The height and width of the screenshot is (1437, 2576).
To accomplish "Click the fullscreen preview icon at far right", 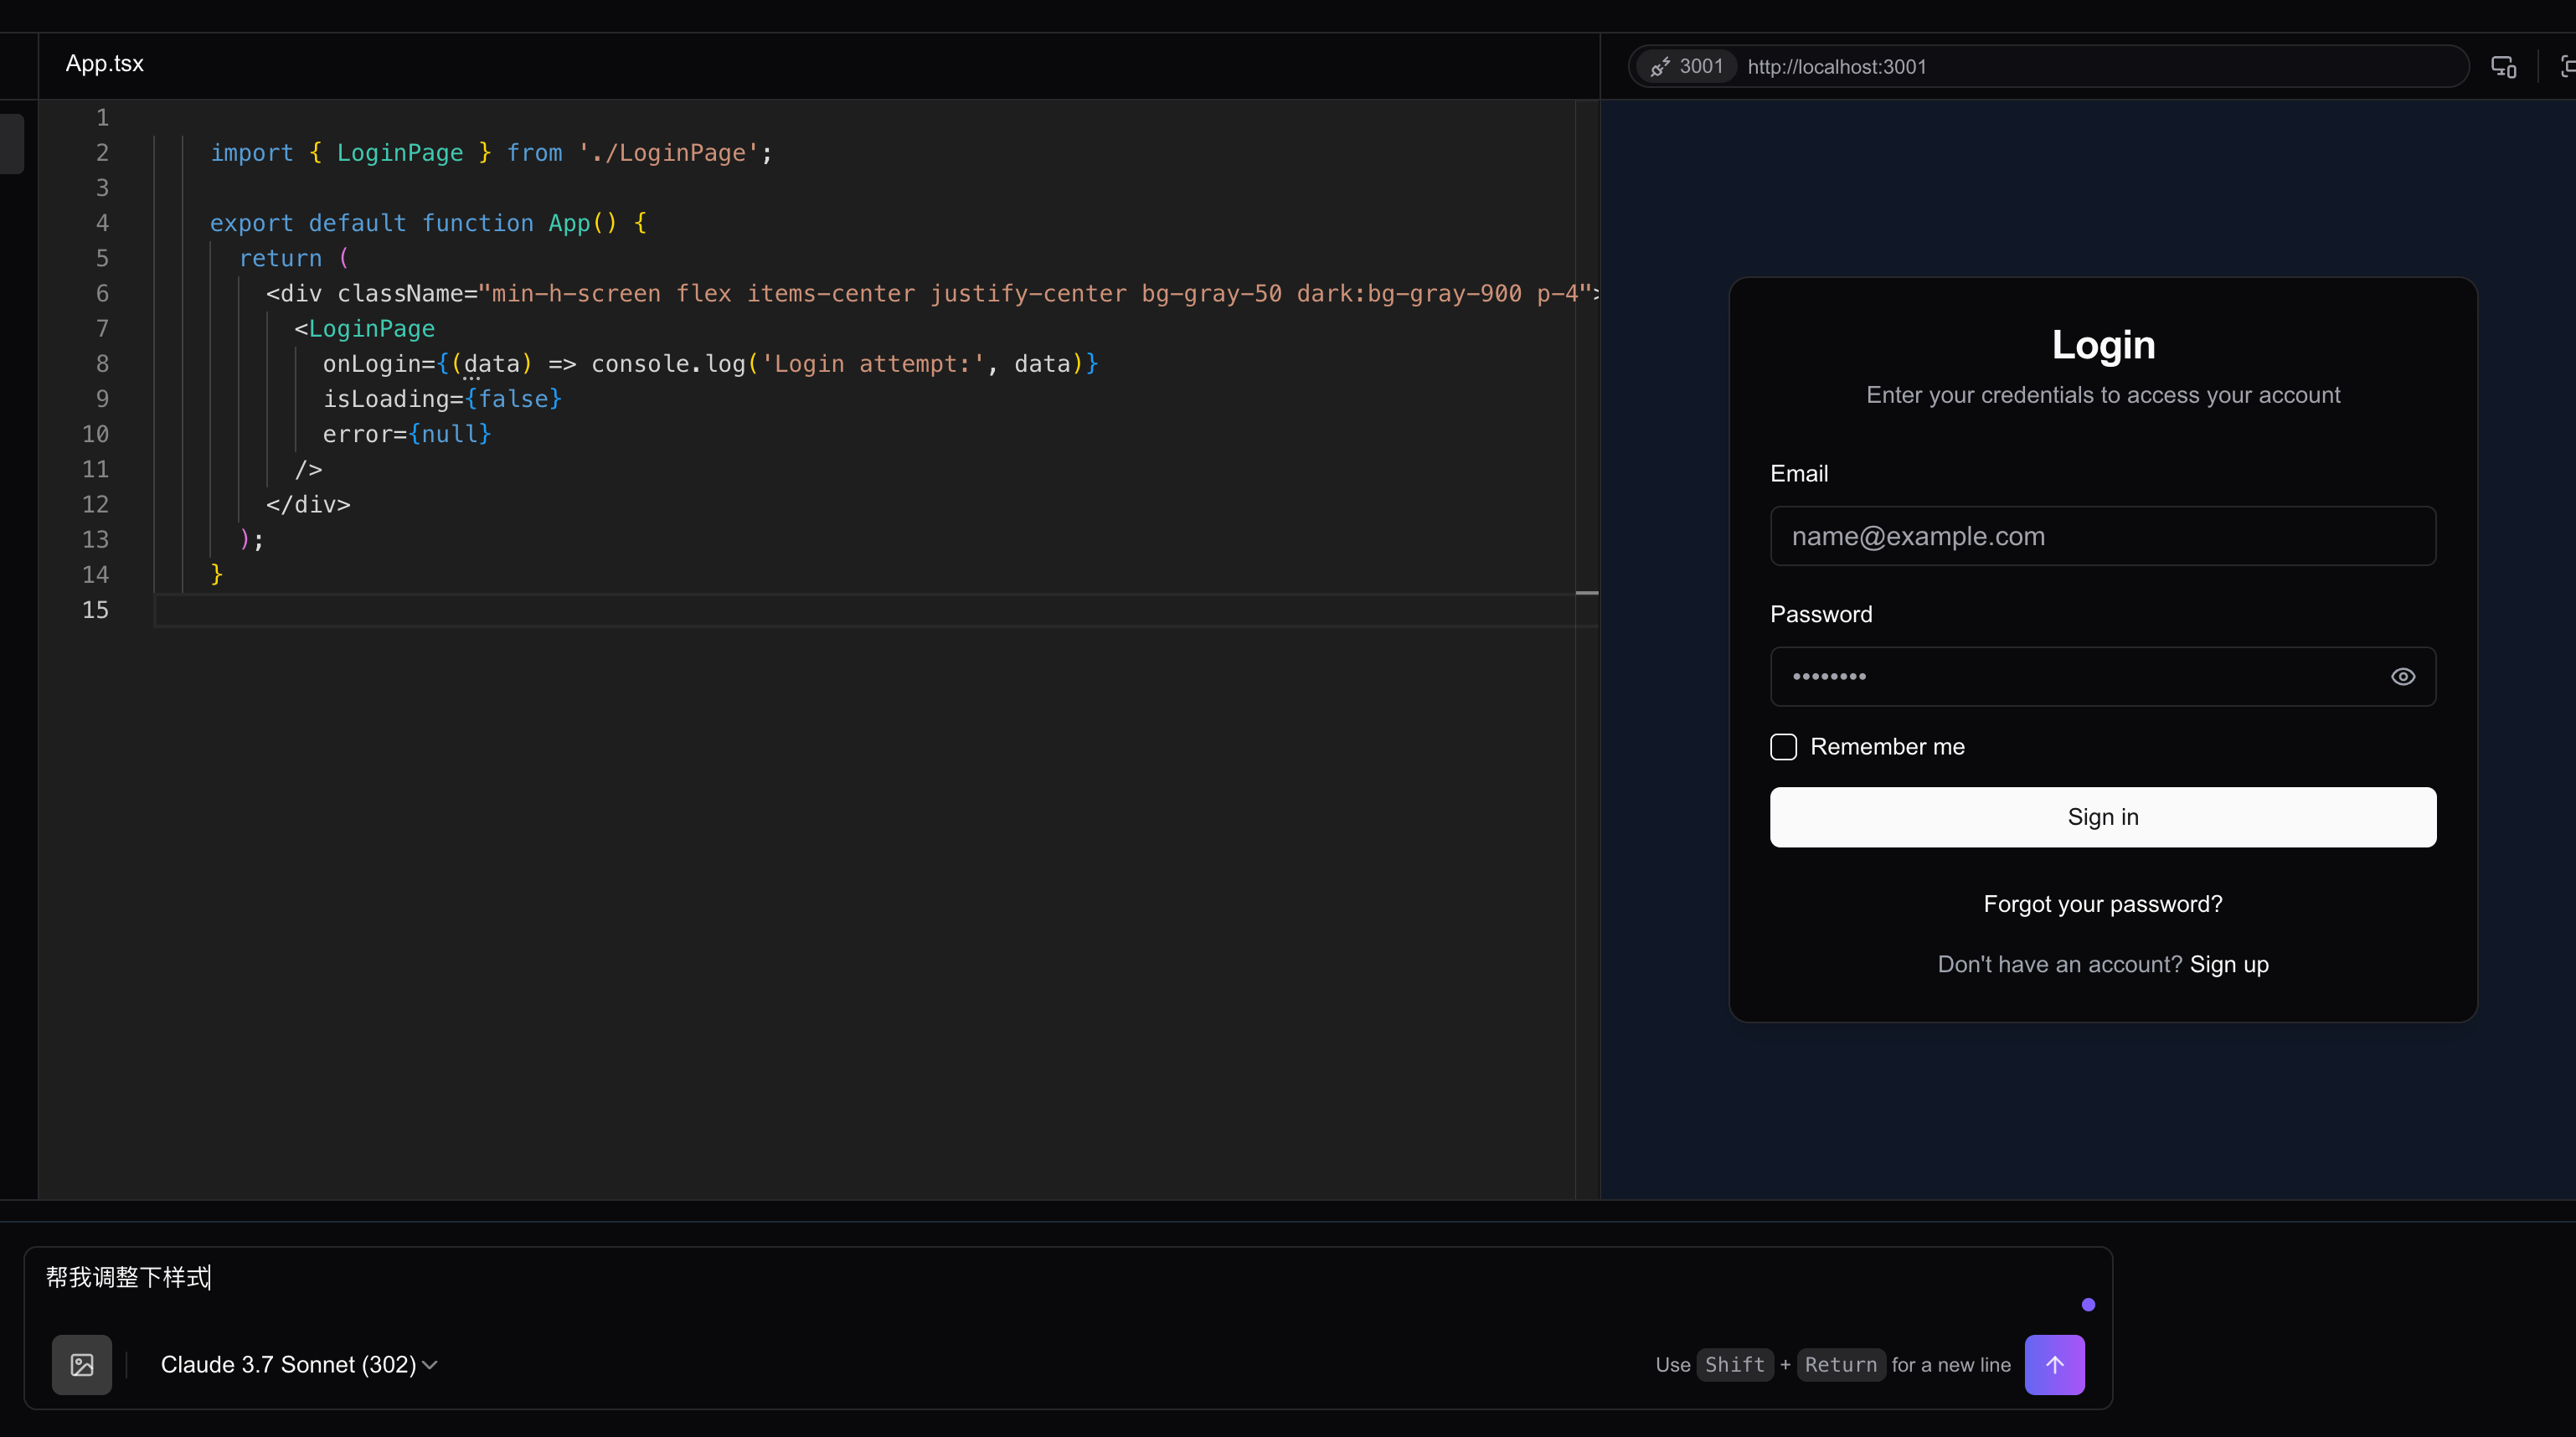I will pos(2566,67).
